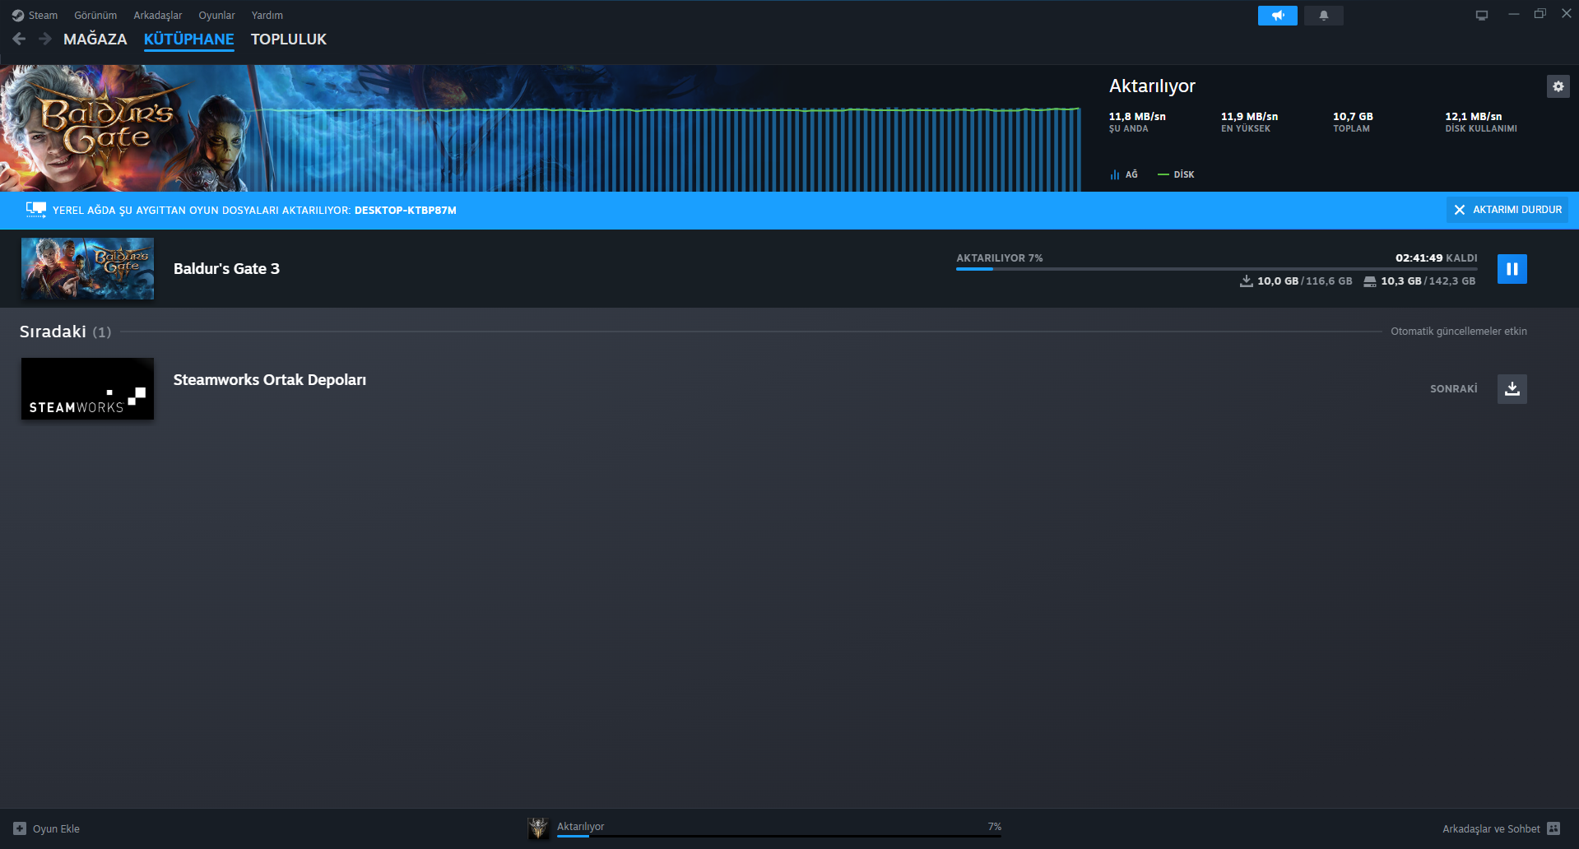Image resolution: width=1579 pixels, height=849 pixels.
Task: Pause the Baldur's Gate 3 transfer
Action: (x=1512, y=269)
